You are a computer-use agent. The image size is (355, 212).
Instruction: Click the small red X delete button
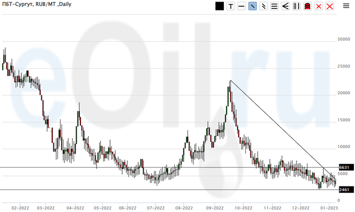click(x=318, y=6)
